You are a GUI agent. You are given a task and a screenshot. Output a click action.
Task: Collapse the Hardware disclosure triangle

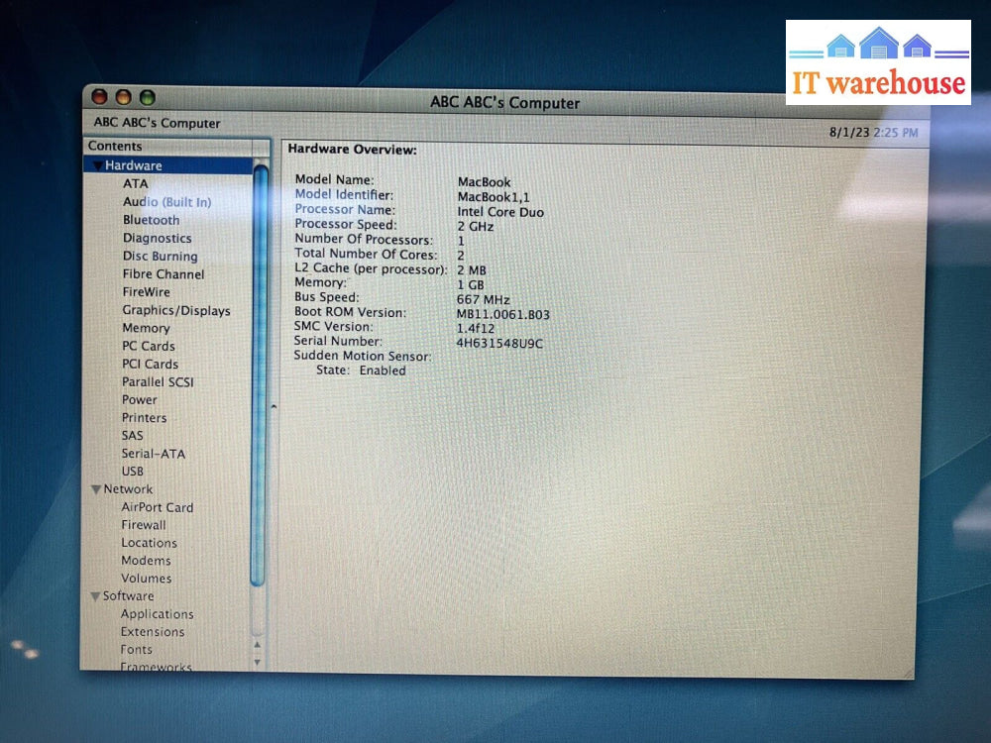point(98,165)
